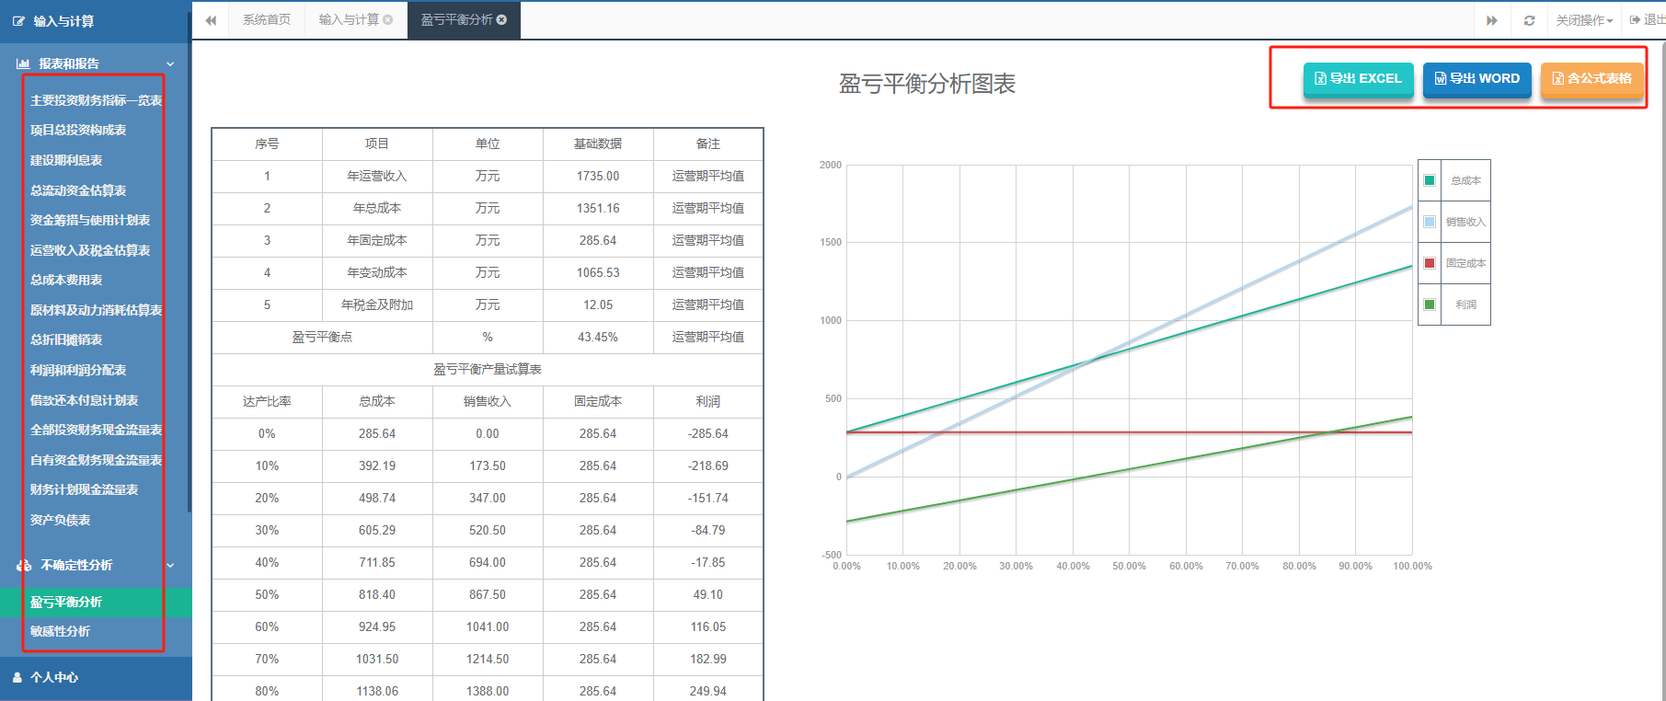The image size is (1666, 701).
Task: Open 总流动资金估算表 in sidebar
Action: pyautogui.click(x=78, y=190)
